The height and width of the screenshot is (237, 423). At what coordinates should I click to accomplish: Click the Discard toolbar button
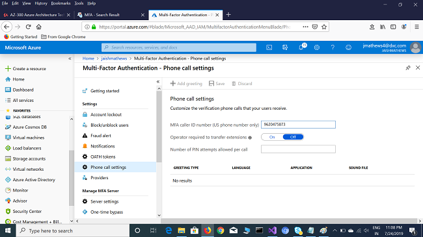pyautogui.click(x=242, y=84)
